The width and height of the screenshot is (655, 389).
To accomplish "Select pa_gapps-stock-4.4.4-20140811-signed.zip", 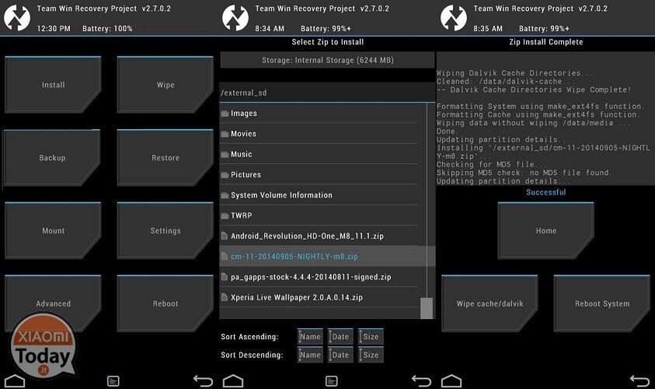I will (x=319, y=277).
